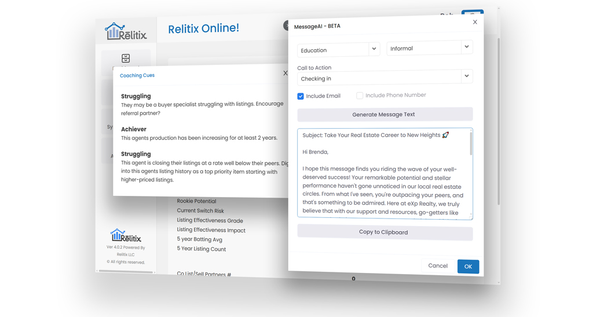The width and height of the screenshot is (593, 317).
Task: Click the sidebar horizontal scrollbar
Action: 126,272
